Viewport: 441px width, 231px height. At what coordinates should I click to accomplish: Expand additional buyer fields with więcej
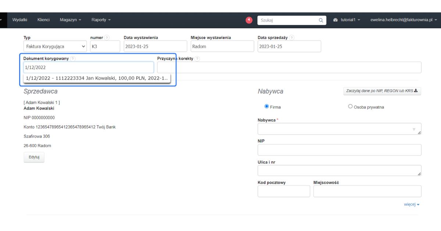coord(412,204)
